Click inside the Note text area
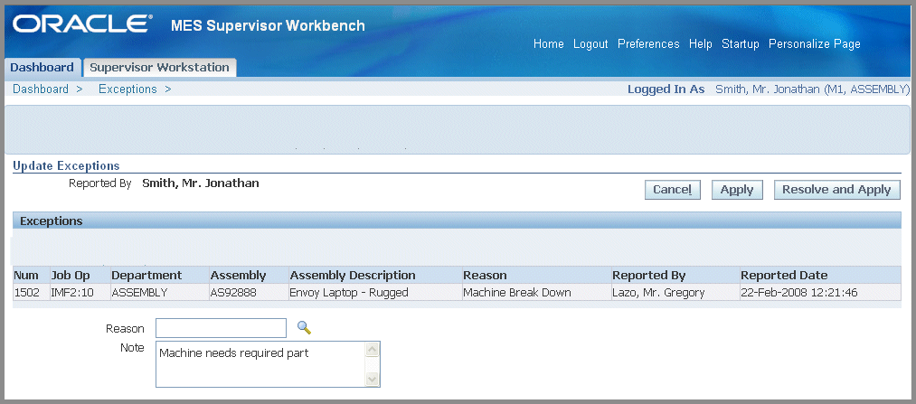 click(260, 364)
